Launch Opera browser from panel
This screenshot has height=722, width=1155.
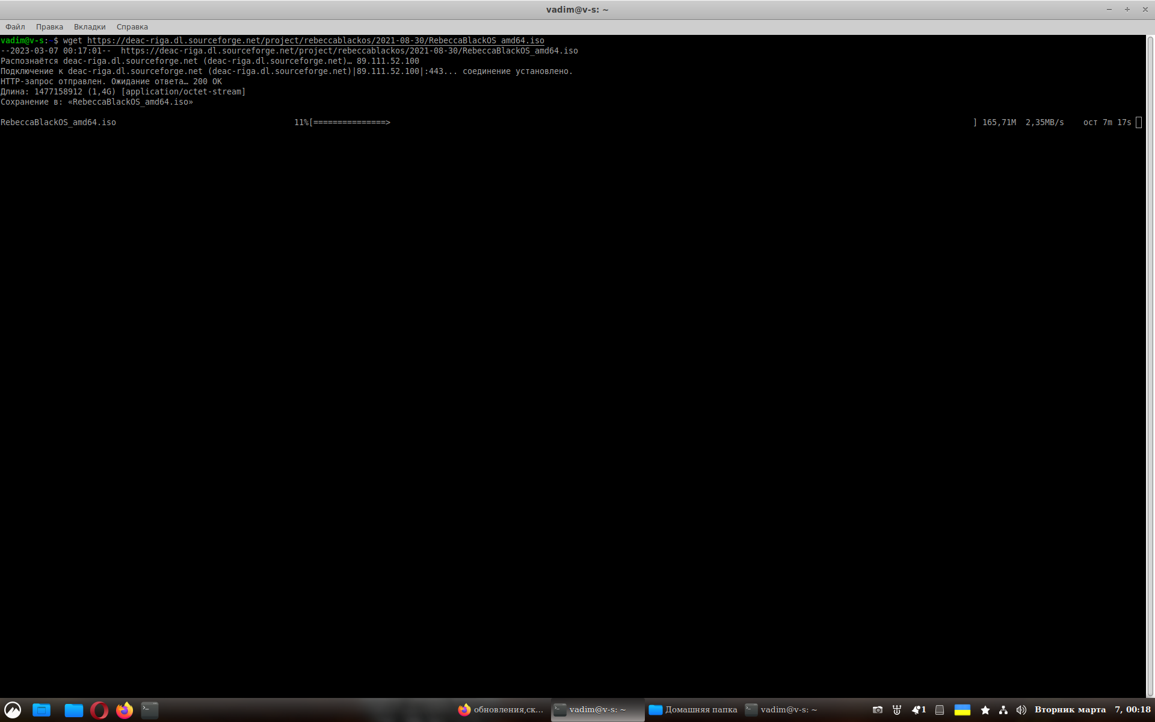click(99, 710)
